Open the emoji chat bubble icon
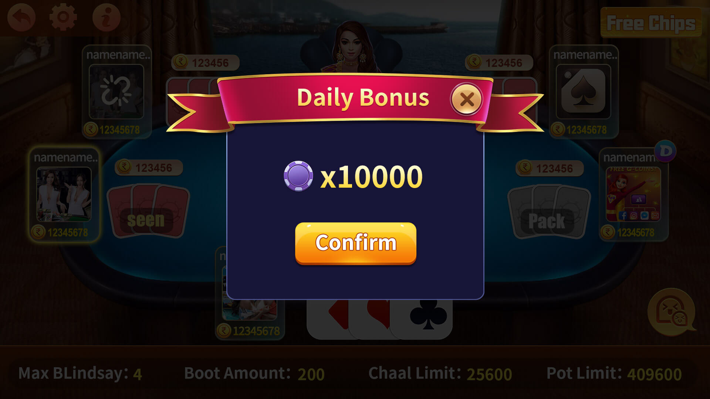The width and height of the screenshot is (710, 399). tap(672, 312)
